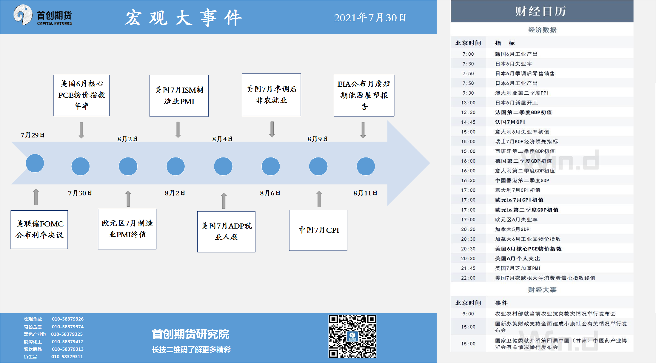Select the 国家卫健委 中医药产业博览会 event row

click(x=542, y=344)
